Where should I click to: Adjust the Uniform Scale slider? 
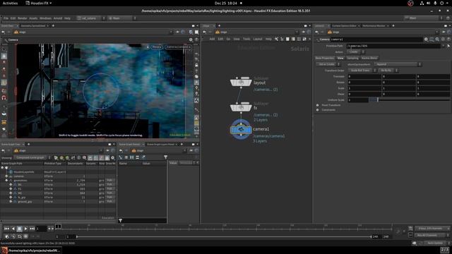[x=409, y=100]
